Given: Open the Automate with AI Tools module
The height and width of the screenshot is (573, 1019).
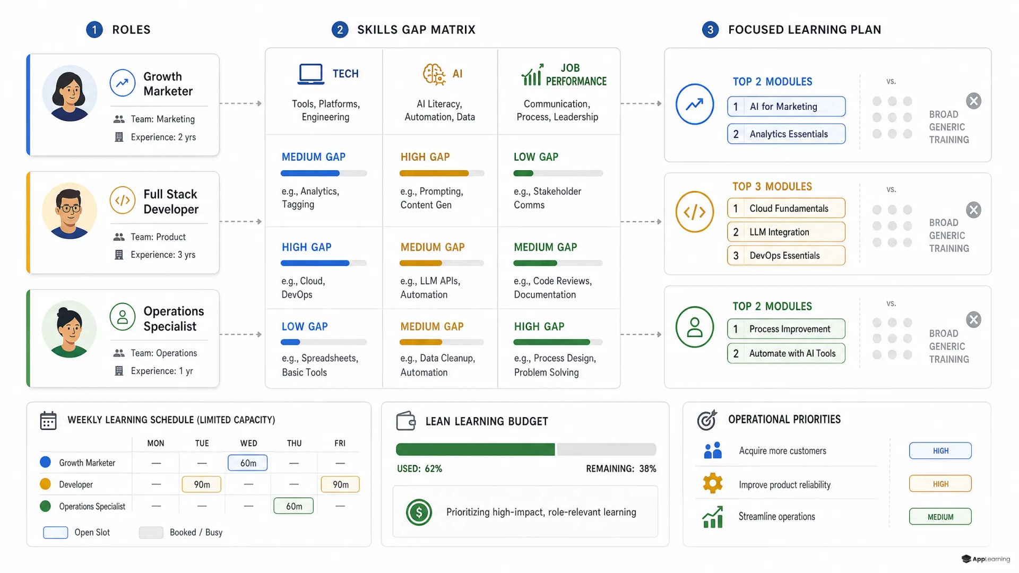Looking at the screenshot, I should (x=786, y=353).
